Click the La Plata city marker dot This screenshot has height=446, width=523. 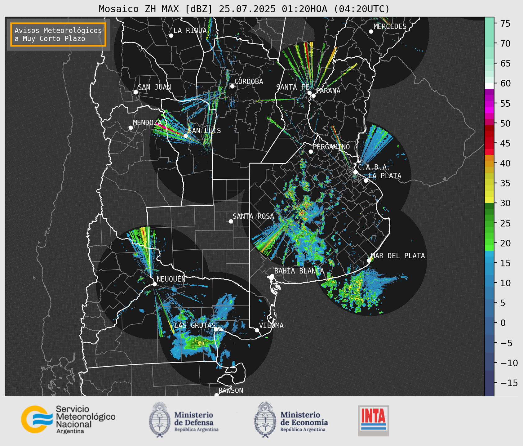click(366, 181)
